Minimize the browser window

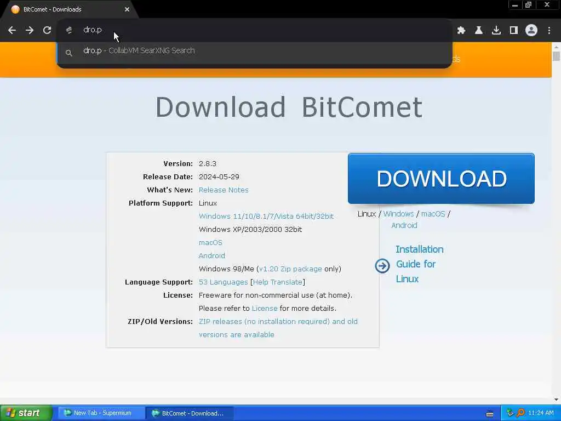pyautogui.click(x=515, y=5)
